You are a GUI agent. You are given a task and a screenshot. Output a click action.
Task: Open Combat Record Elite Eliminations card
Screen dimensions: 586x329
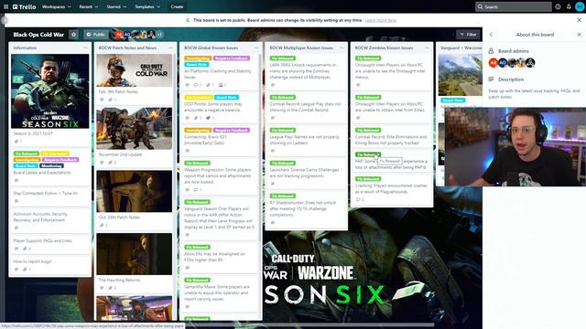pyautogui.click(x=391, y=136)
